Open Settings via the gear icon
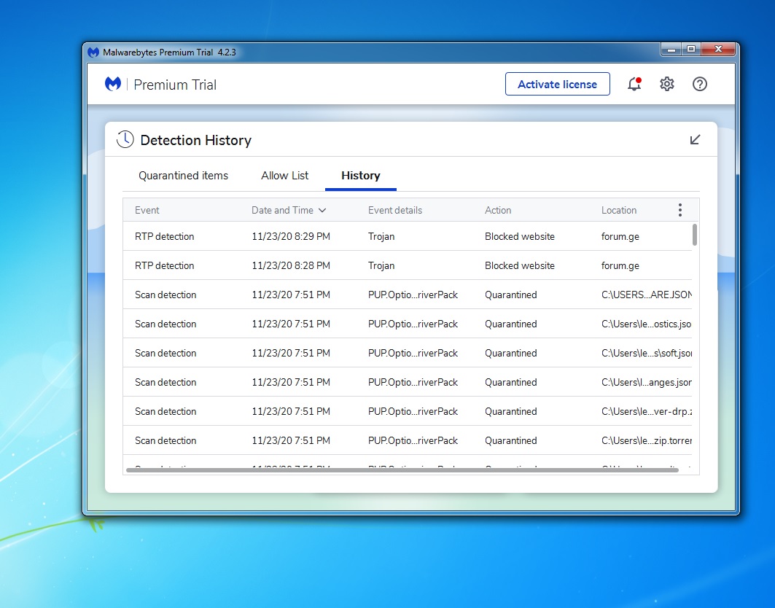The width and height of the screenshot is (775, 608). pyautogui.click(x=667, y=85)
